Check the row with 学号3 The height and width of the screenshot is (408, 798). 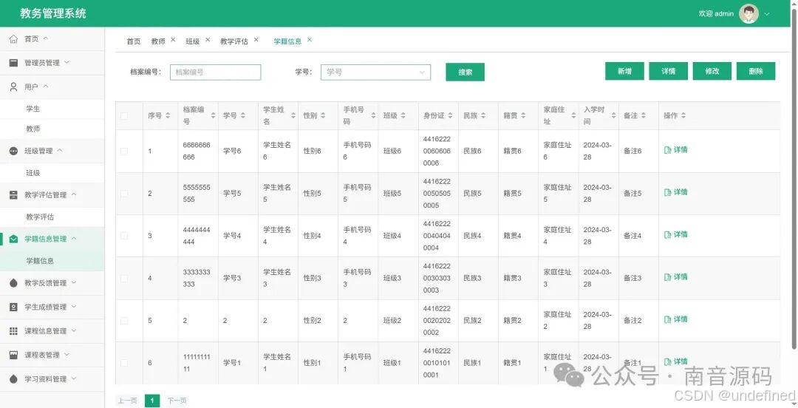124,278
